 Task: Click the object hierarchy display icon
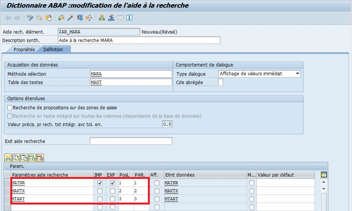[x=102, y=18]
